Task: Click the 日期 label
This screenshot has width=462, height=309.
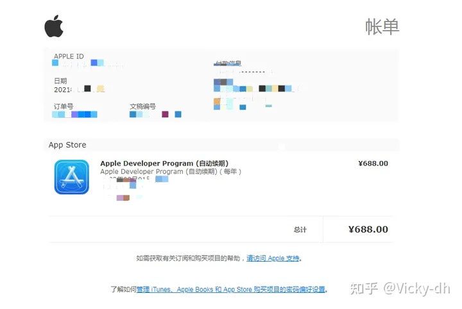Action: 60,81
